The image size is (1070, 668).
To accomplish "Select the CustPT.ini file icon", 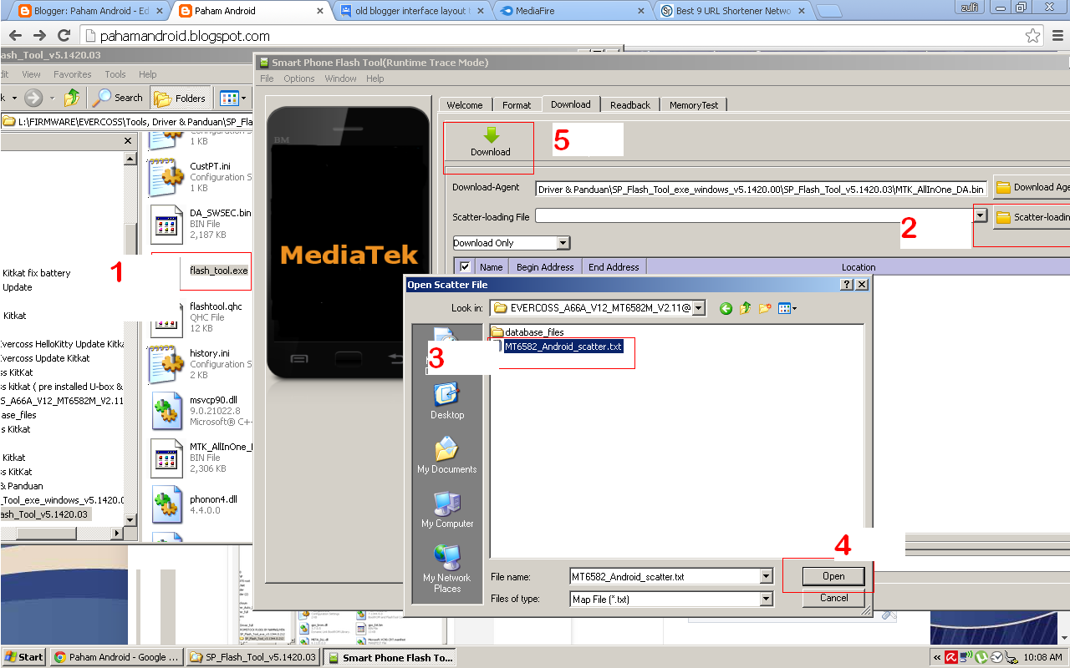I will 166,176.
